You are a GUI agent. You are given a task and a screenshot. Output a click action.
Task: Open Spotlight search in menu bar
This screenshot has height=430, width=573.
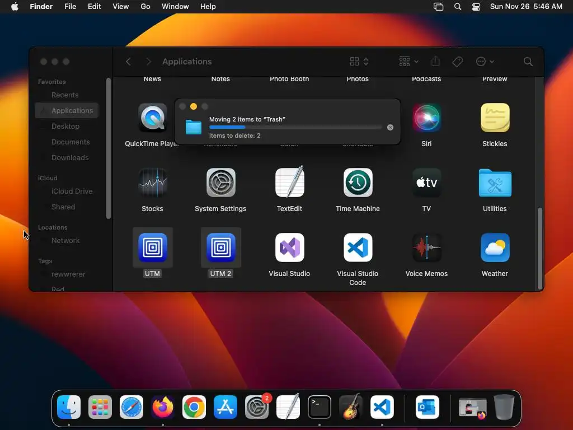coord(458,7)
